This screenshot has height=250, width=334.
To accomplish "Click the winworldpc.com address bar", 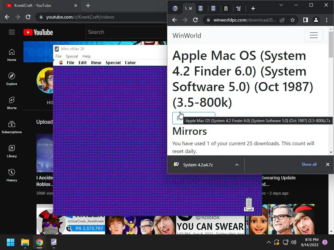I will (x=244, y=20).
